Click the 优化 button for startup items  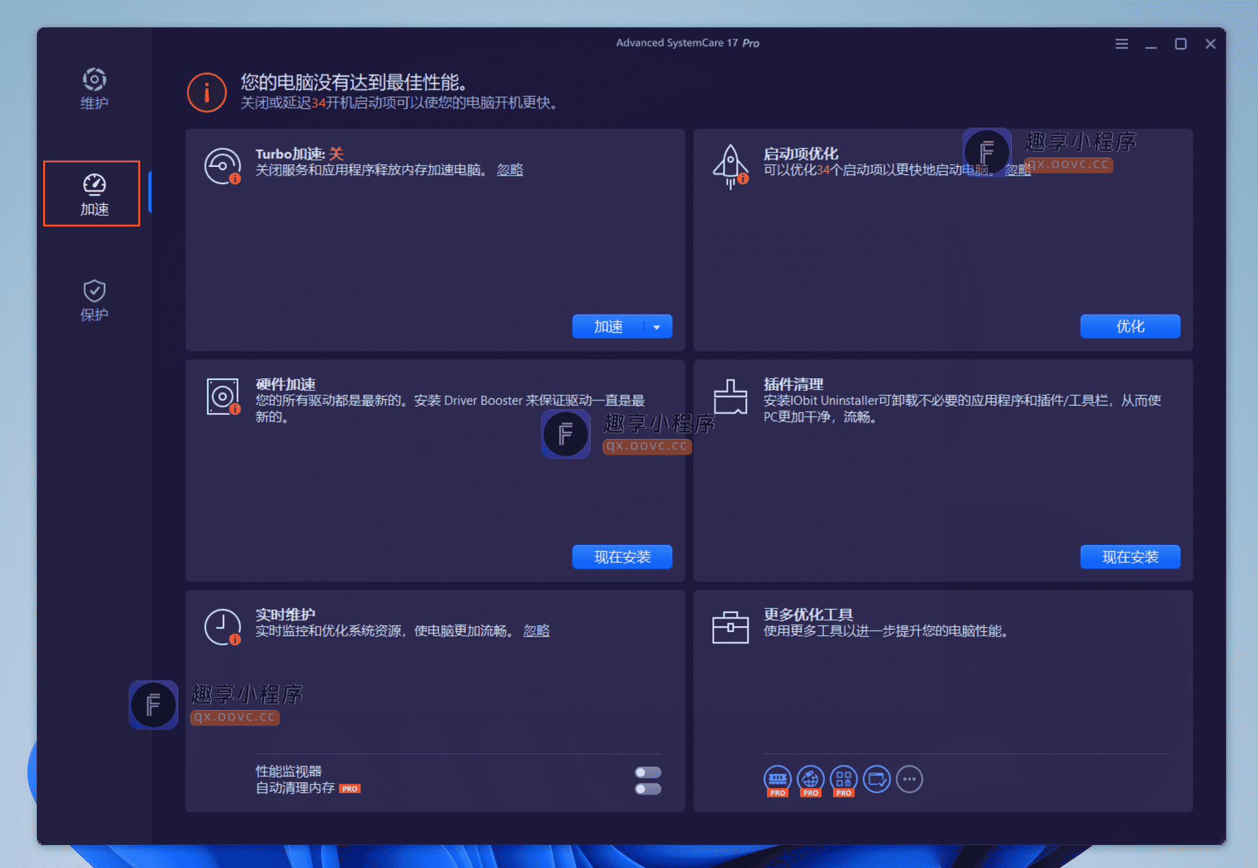(1130, 327)
